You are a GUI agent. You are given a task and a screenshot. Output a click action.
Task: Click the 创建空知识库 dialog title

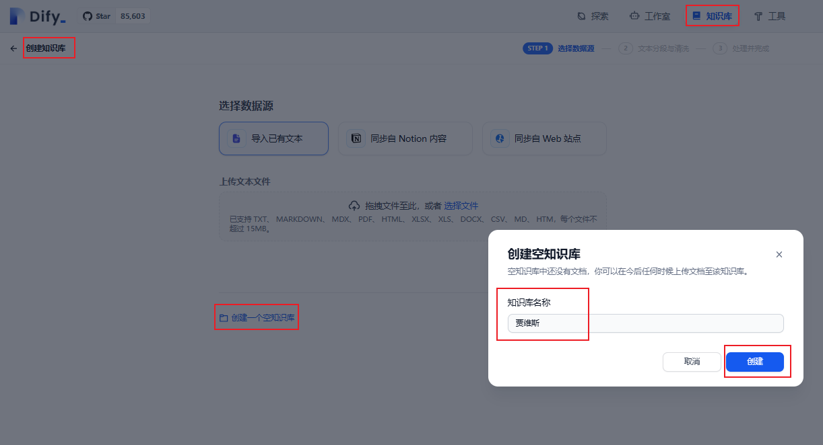point(544,254)
